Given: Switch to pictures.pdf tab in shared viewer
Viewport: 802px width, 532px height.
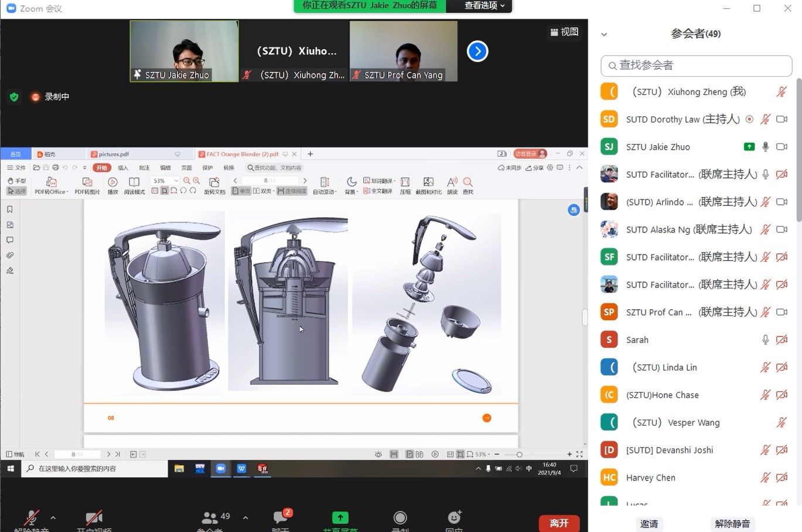Looking at the screenshot, I should click(114, 155).
